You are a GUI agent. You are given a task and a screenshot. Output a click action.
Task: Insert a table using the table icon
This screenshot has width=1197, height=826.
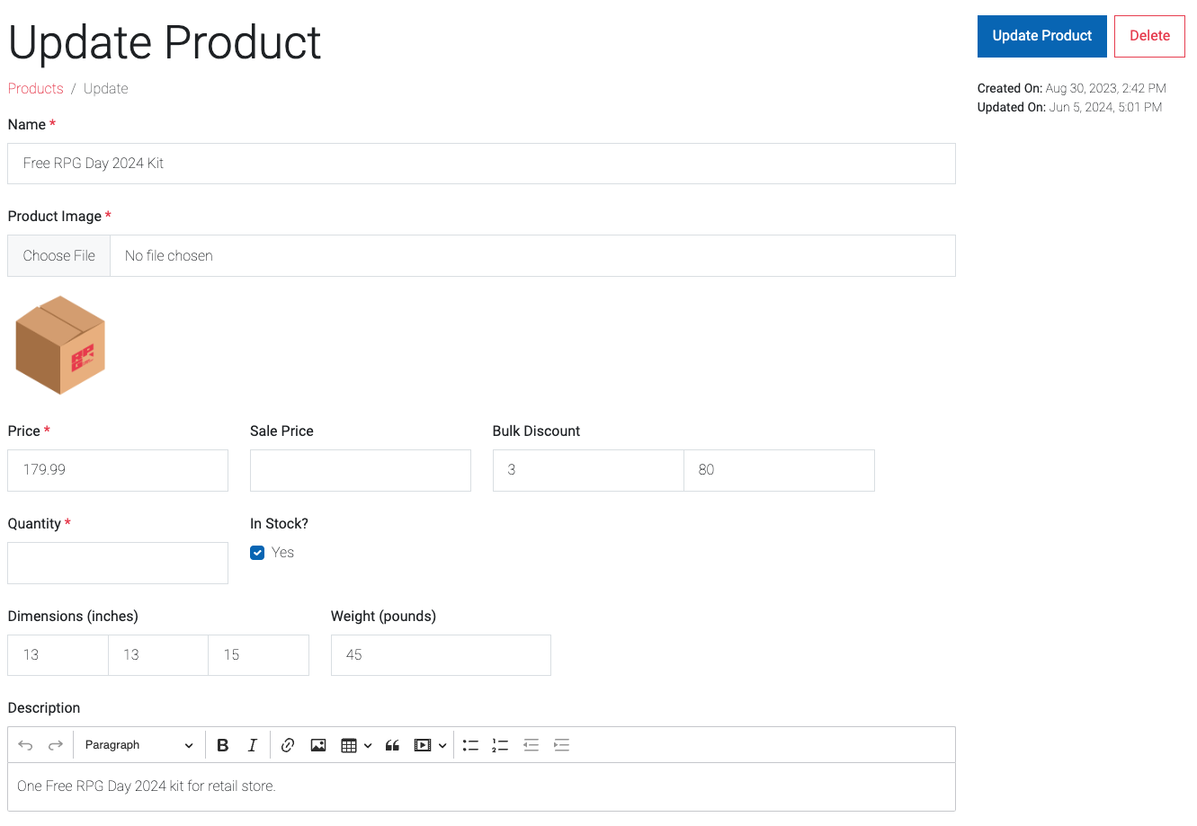pos(349,745)
